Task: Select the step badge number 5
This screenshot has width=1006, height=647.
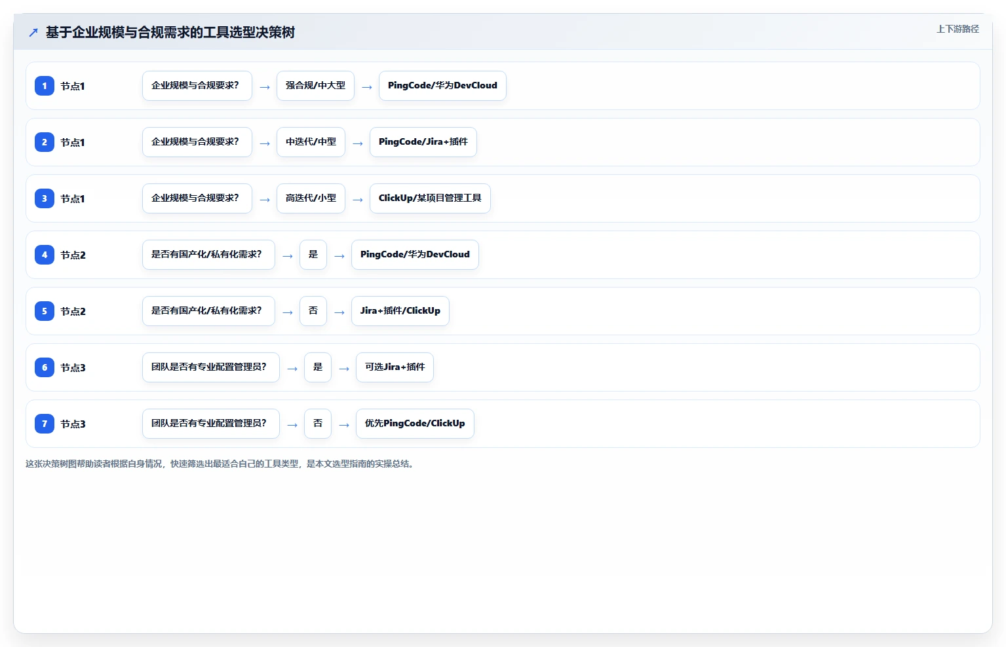Action: [45, 311]
